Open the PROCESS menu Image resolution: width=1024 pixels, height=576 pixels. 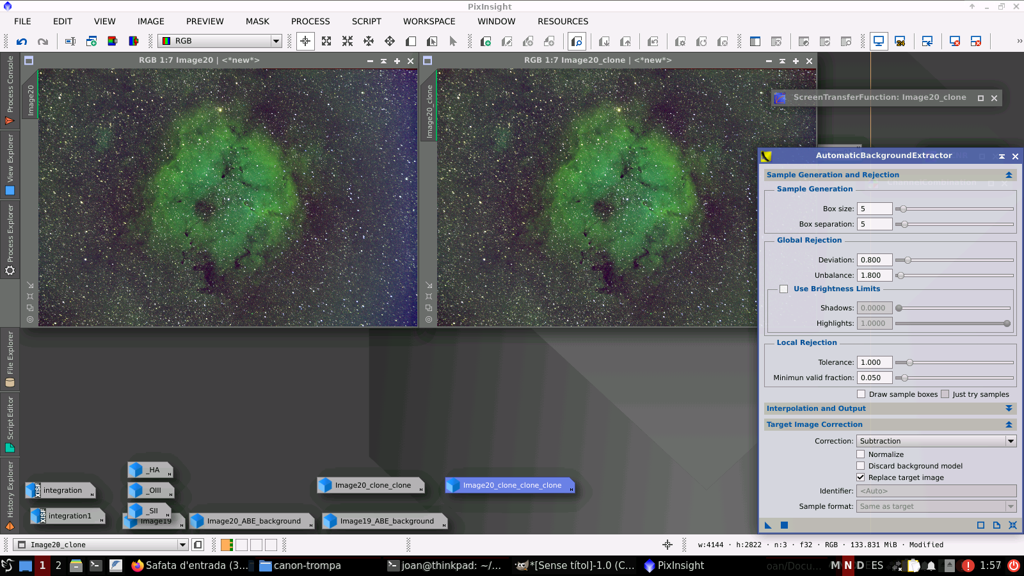310,21
